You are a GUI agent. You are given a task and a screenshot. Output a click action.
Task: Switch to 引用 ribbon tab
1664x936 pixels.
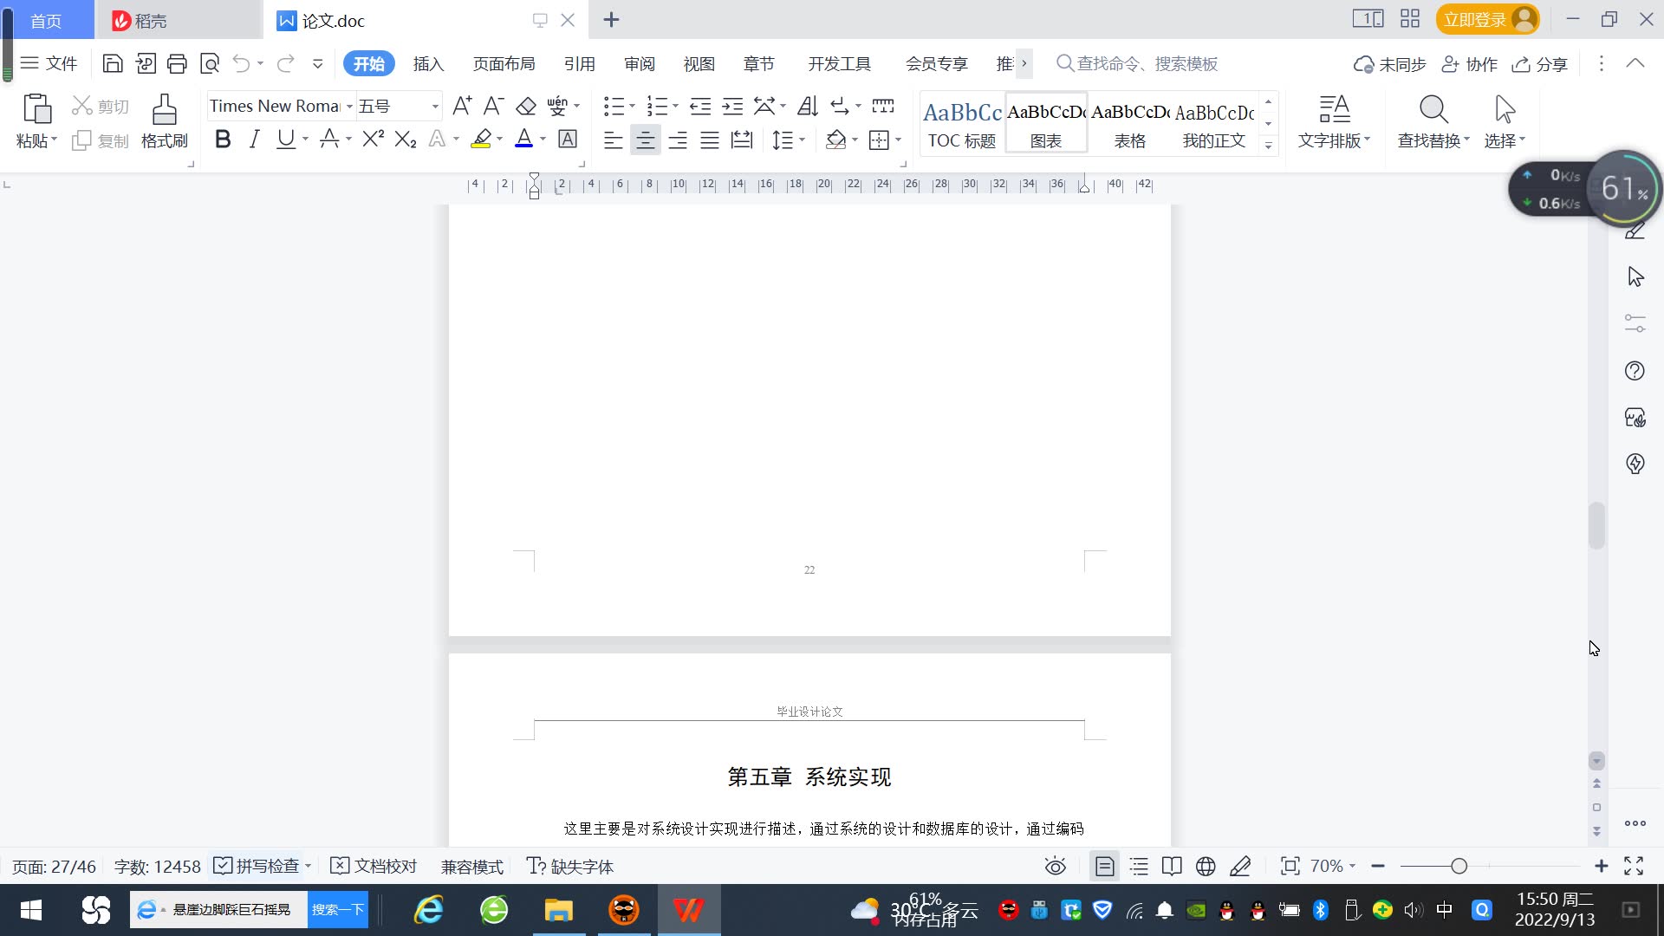(x=579, y=63)
